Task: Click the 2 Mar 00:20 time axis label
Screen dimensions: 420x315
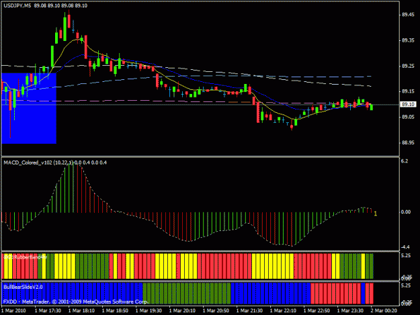Action: pyautogui.click(x=384, y=311)
